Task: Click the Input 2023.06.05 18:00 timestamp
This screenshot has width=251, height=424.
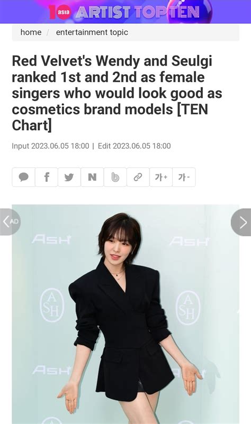Action: tap(50, 146)
